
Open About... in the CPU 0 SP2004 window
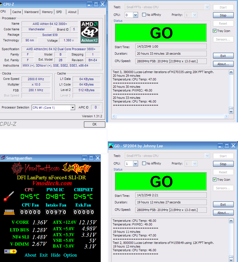(223, 64)
